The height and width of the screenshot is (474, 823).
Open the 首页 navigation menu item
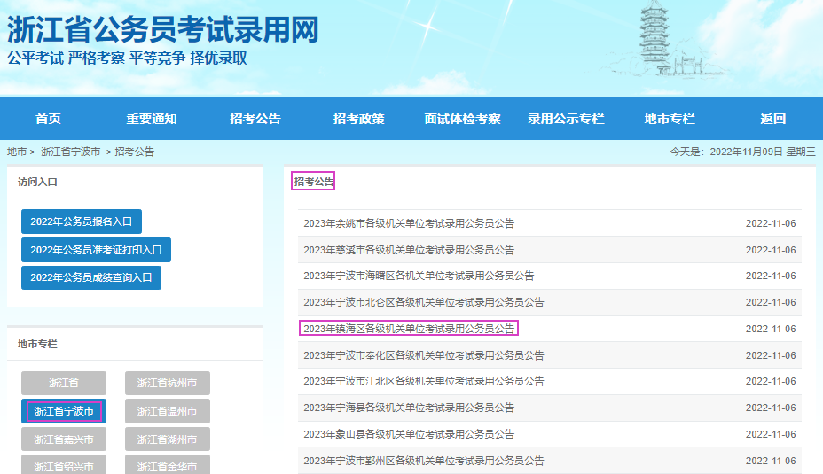pyautogui.click(x=48, y=119)
